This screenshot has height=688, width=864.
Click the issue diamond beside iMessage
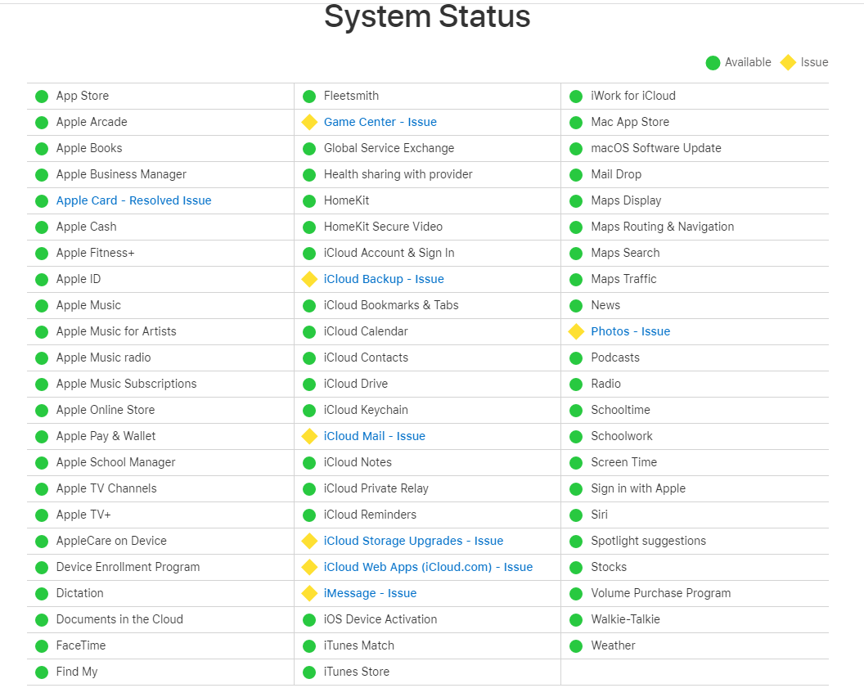pyautogui.click(x=309, y=593)
